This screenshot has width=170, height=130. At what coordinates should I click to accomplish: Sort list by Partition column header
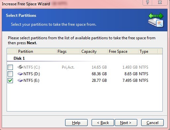[x=37, y=51]
